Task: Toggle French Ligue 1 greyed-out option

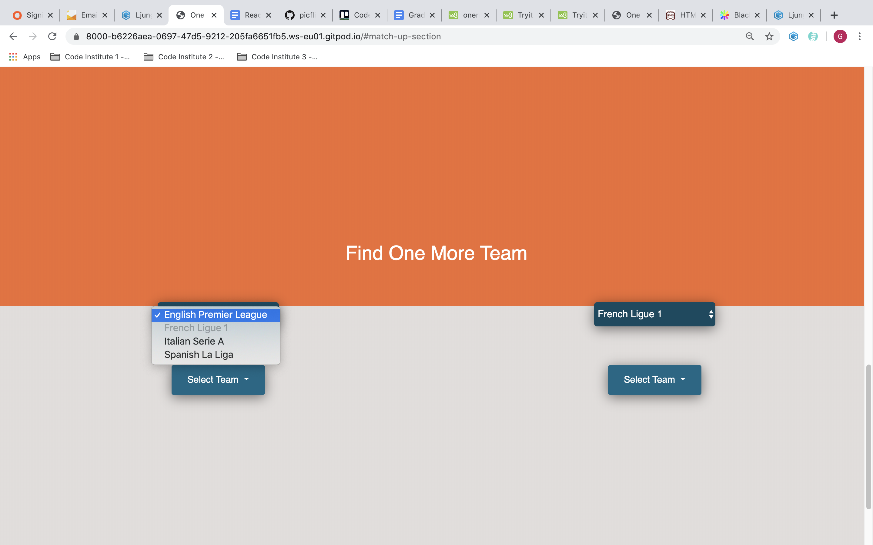Action: coord(196,328)
